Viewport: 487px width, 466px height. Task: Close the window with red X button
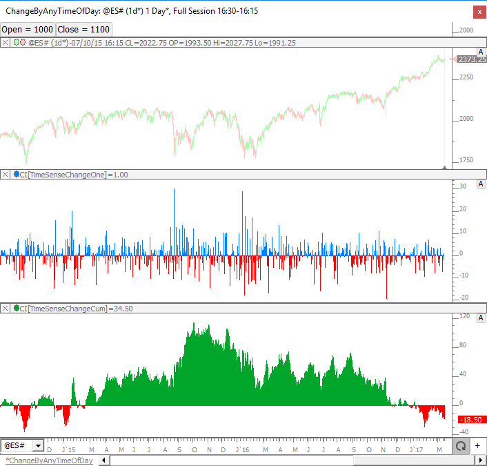tap(477, 12)
